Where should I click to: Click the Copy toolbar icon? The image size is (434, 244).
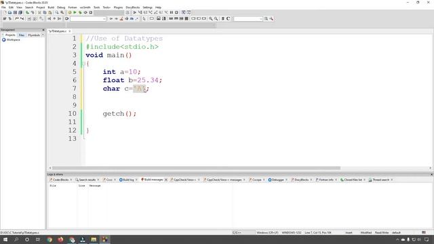(x=45, y=12)
